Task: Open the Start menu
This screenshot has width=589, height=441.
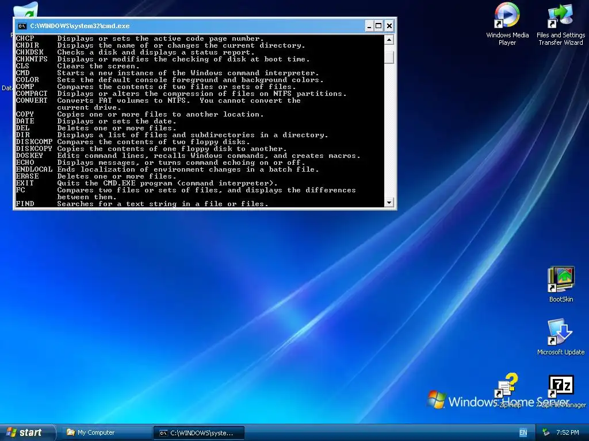Action: pos(27,432)
